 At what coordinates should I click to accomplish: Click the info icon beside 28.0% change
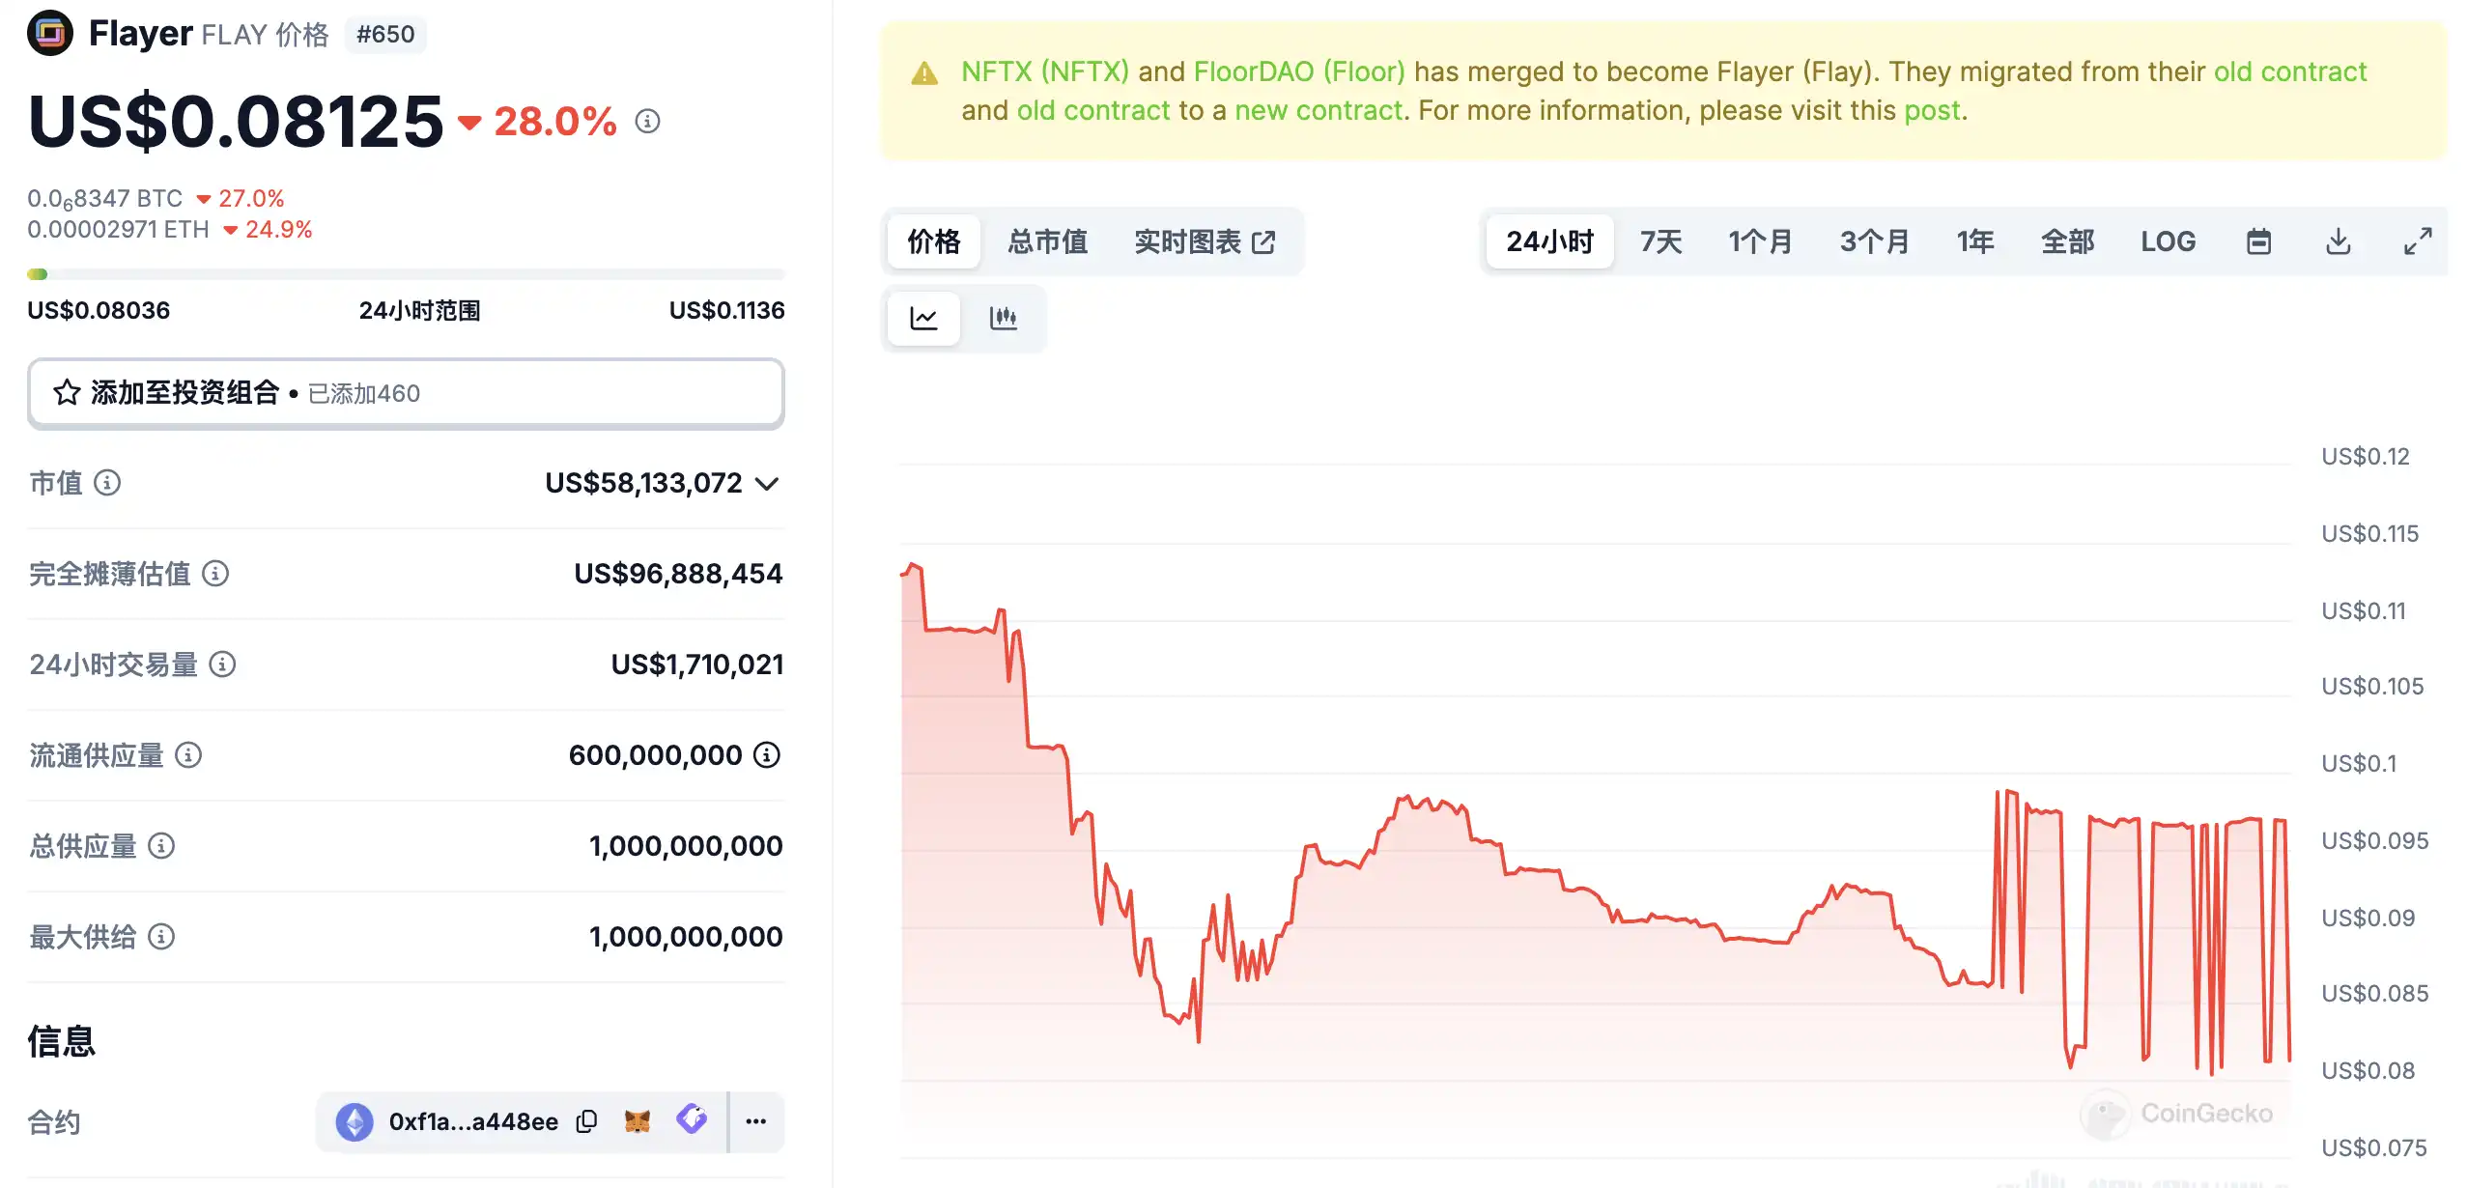click(647, 122)
